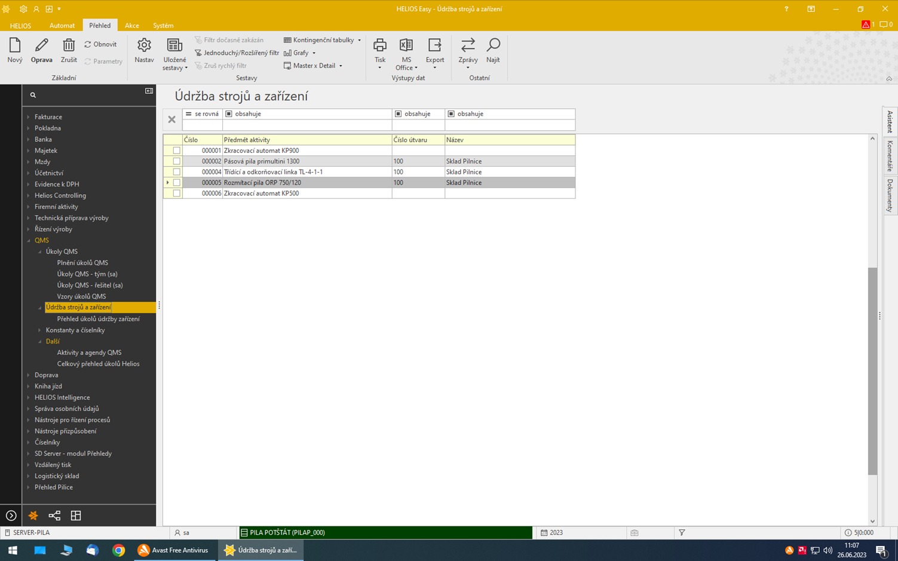Click Jednoduchý/Rozšířený filtr

click(x=237, y=53)
